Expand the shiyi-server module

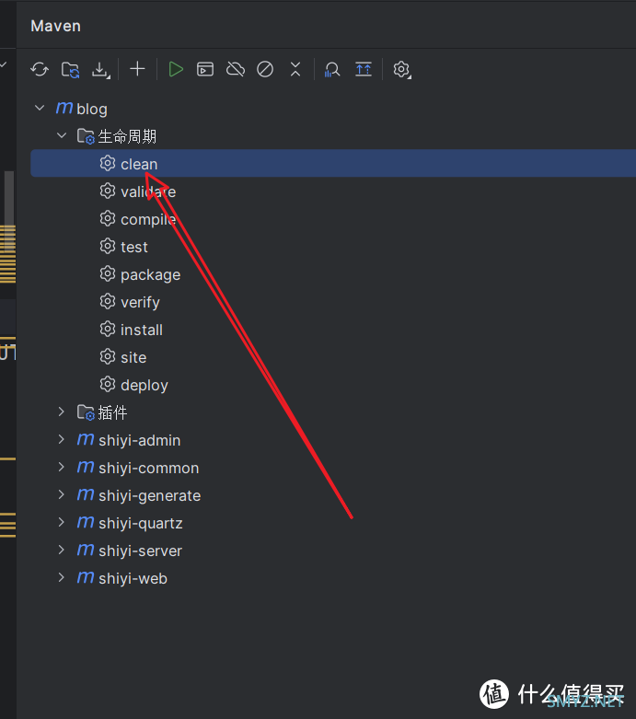(62, 550)
